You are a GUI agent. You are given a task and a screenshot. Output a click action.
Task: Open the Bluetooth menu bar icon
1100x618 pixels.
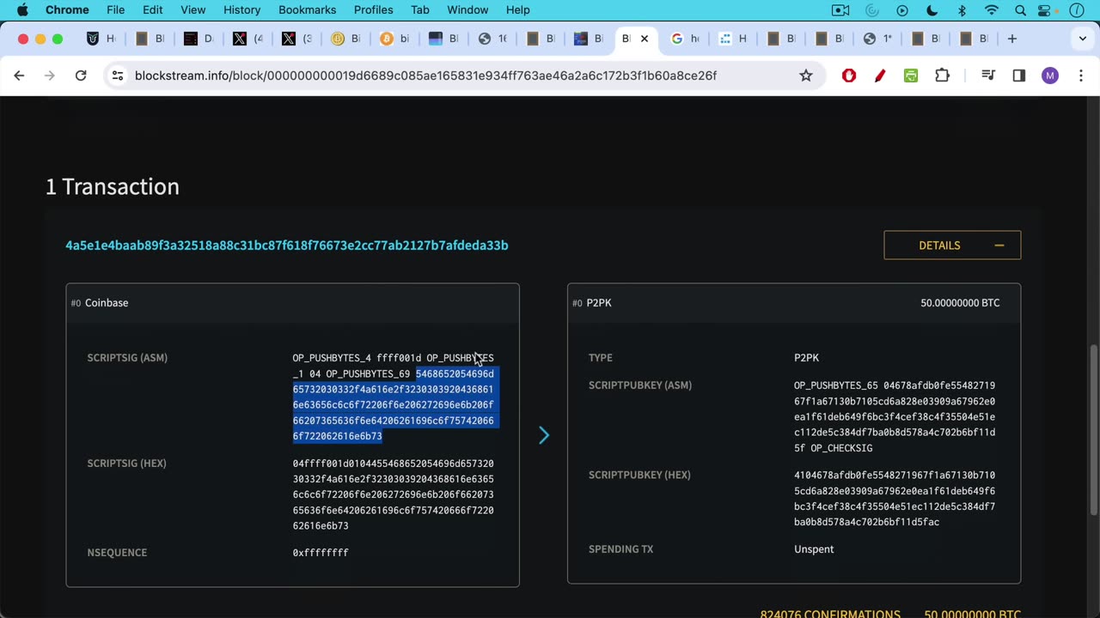[962, 9]
